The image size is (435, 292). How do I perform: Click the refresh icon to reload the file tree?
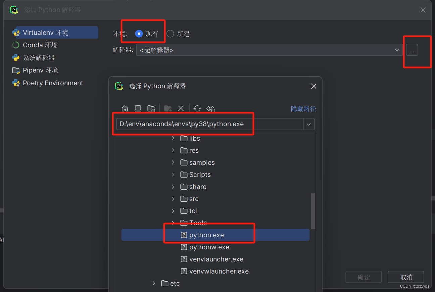pyautogui.click(x=197, y=108)
